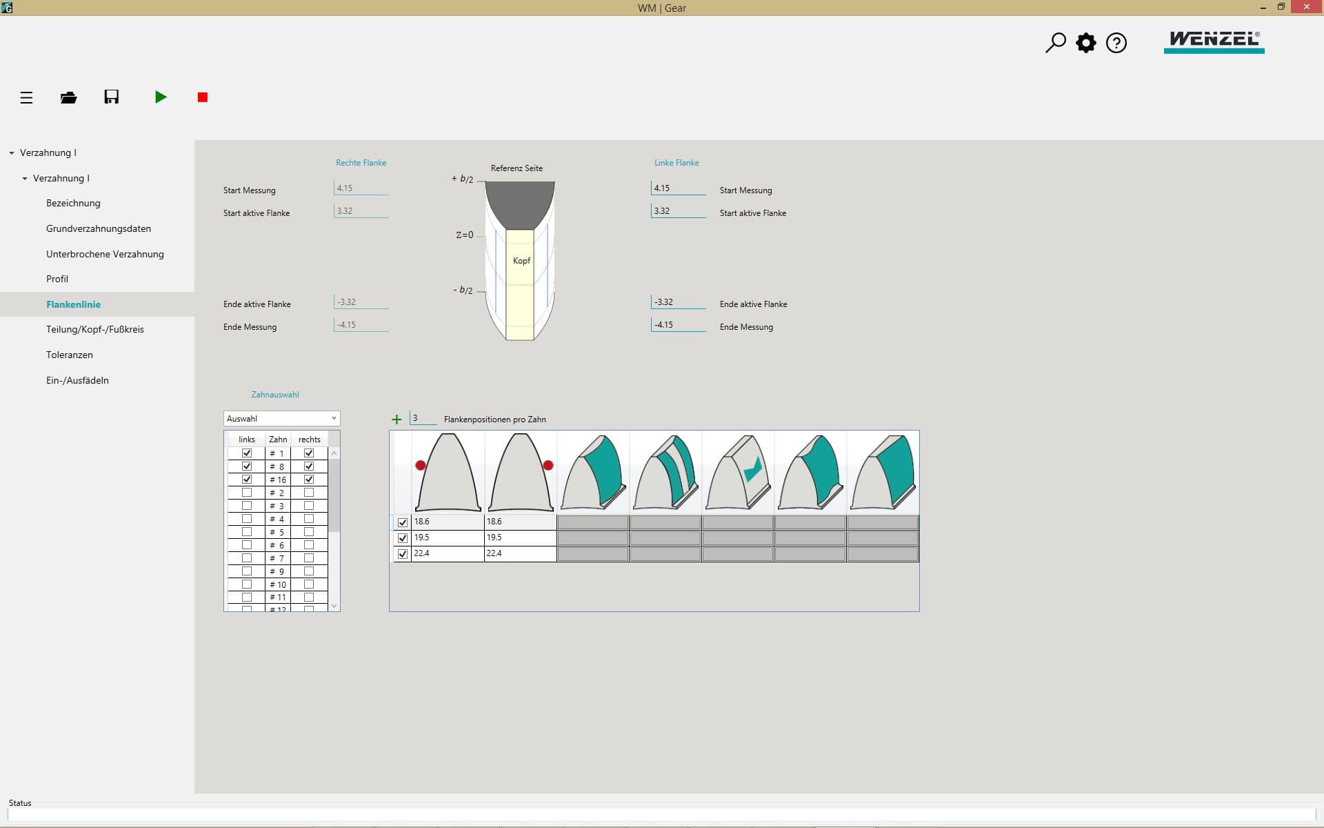Select the tooth icon with checkmark flank

pyautogui.click(x=738, y=473)
